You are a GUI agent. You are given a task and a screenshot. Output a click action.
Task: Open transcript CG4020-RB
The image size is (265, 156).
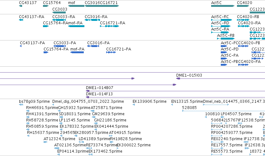coord(243,20)
